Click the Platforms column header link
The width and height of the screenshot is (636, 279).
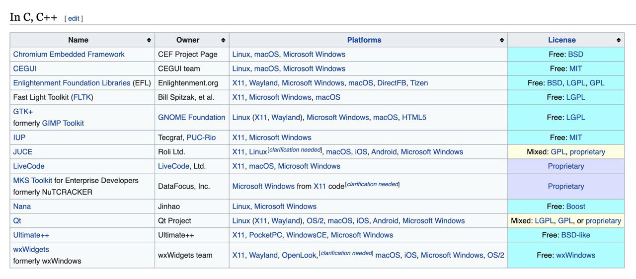coord(364,40)
